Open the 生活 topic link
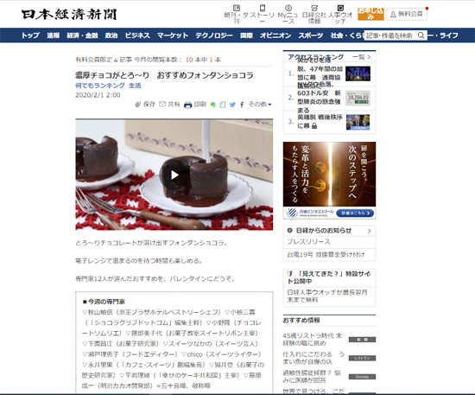Viewport: 475px width, 395px height. [x=135, y=86]
